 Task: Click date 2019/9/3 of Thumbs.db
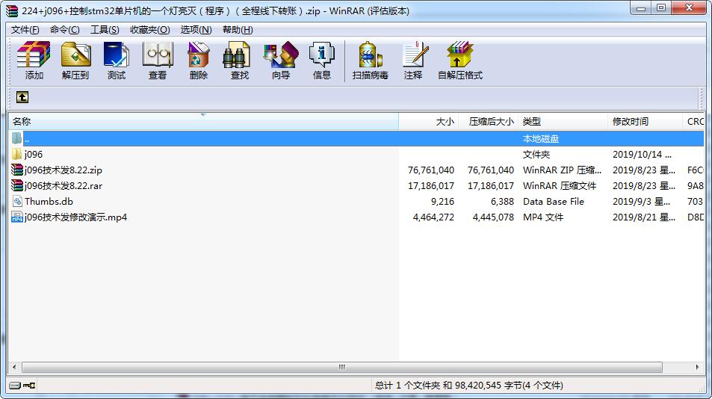[x=641, y=202]
